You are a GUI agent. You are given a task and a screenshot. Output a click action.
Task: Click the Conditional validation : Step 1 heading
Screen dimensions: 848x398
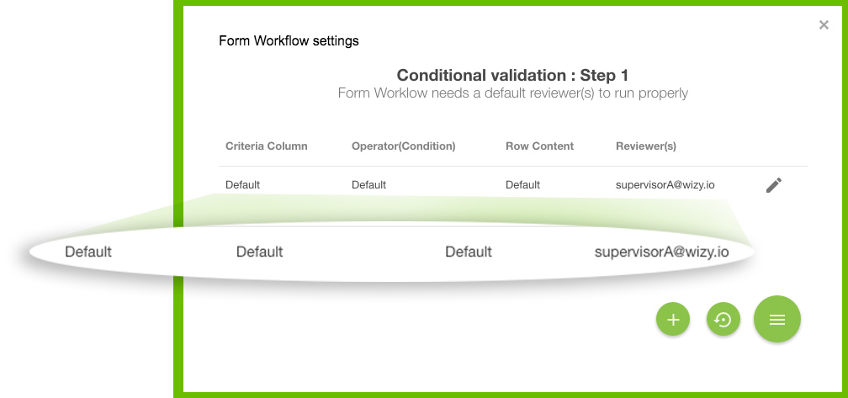[512, 75]
